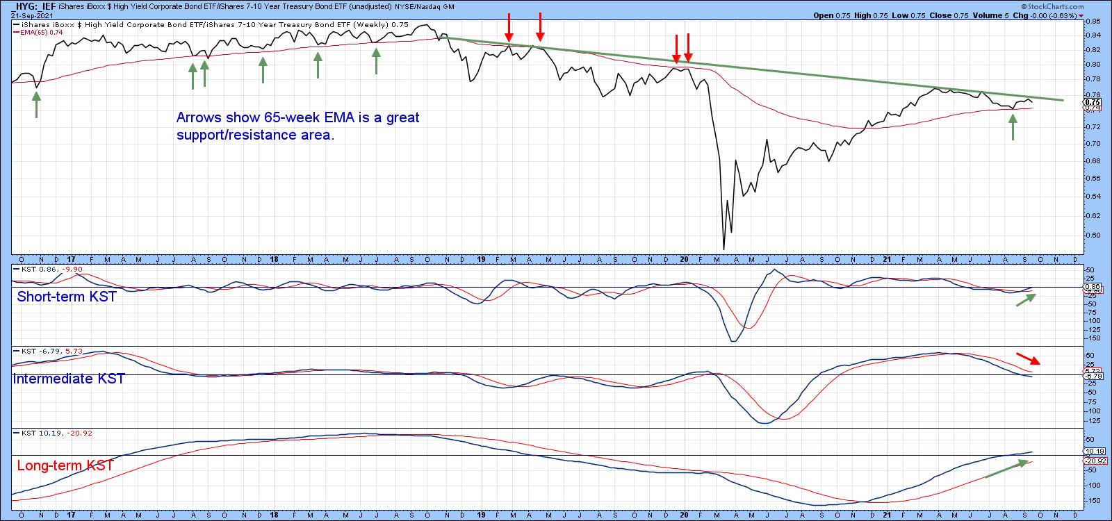Viewport: 1112px width, 521px height.
Task: Click the leftmost green up arrow under the 2016 low
Action: [x=36, y=106]
